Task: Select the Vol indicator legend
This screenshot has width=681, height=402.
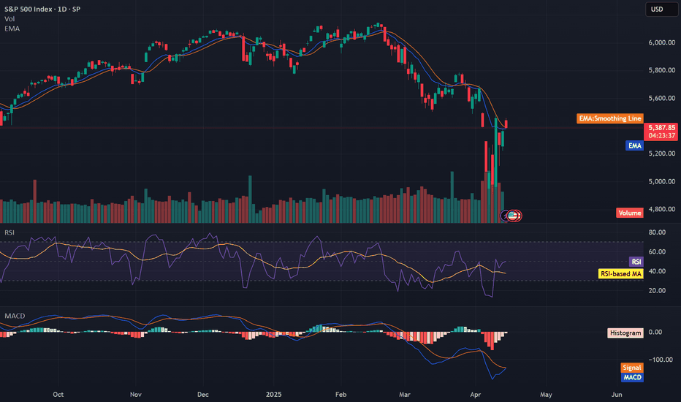Action: coord(9,19)
